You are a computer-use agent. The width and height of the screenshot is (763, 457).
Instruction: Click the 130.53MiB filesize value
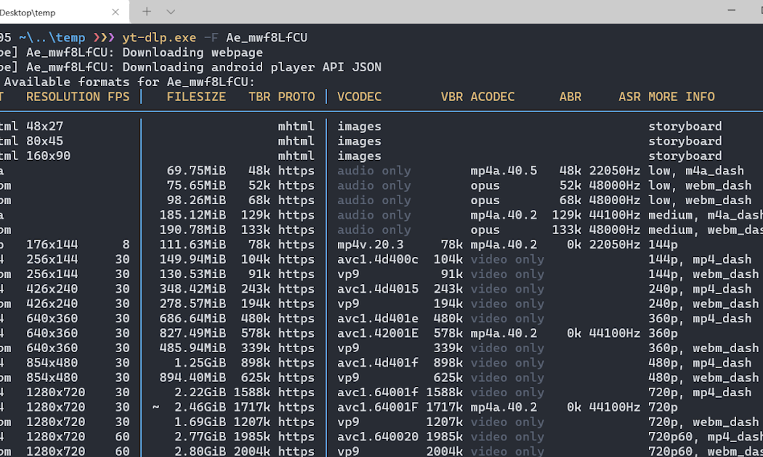pos(193,274)
